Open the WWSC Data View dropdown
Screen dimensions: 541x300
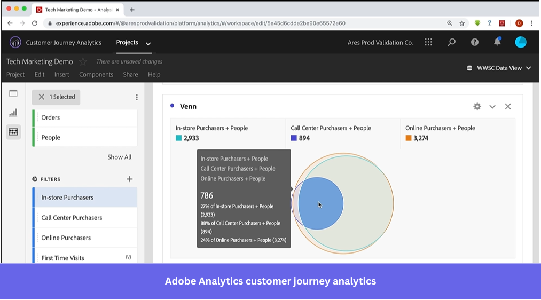499,68
